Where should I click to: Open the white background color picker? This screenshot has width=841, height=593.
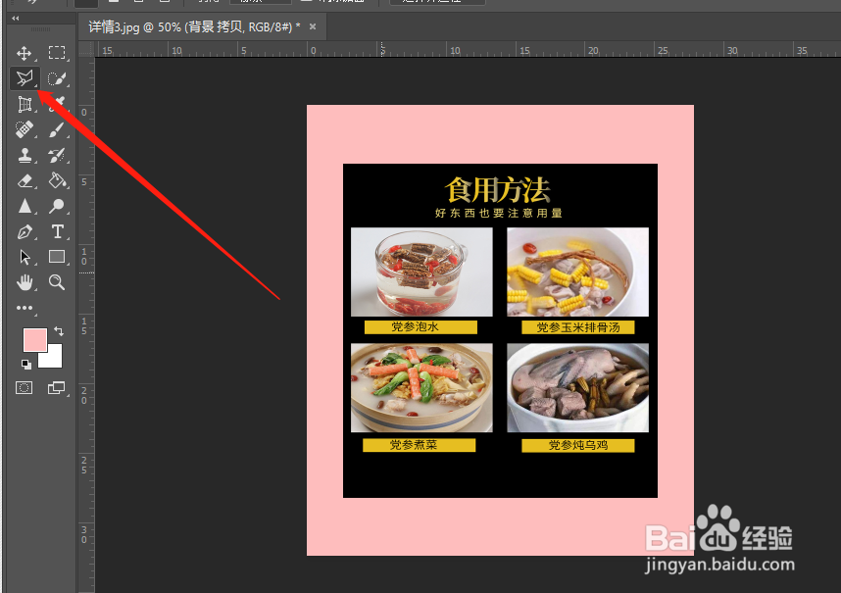54,360
